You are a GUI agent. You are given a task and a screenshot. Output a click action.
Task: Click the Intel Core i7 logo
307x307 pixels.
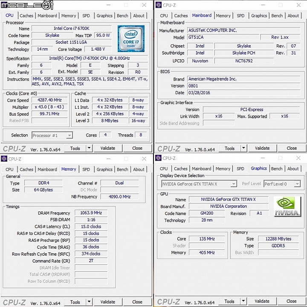(131, 38)
